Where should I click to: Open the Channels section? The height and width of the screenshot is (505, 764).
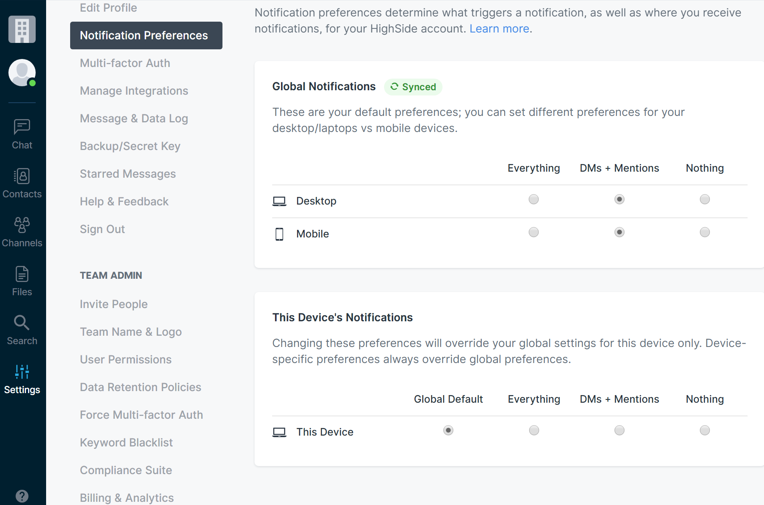[x=22, y=233]
